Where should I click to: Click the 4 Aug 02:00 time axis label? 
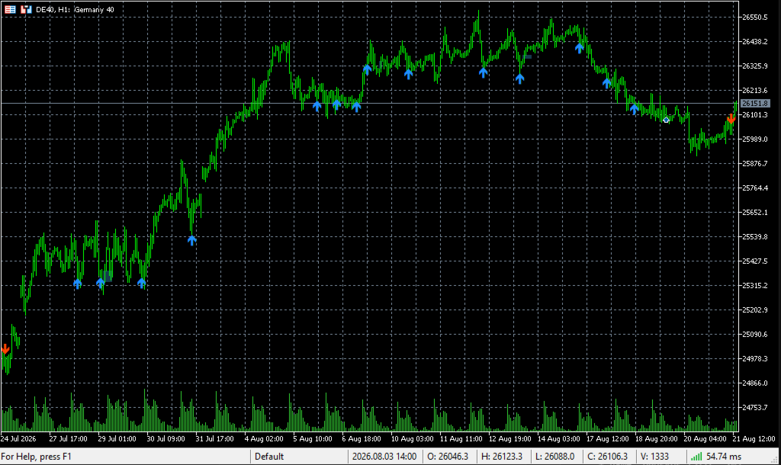click(x=263, y=439)
